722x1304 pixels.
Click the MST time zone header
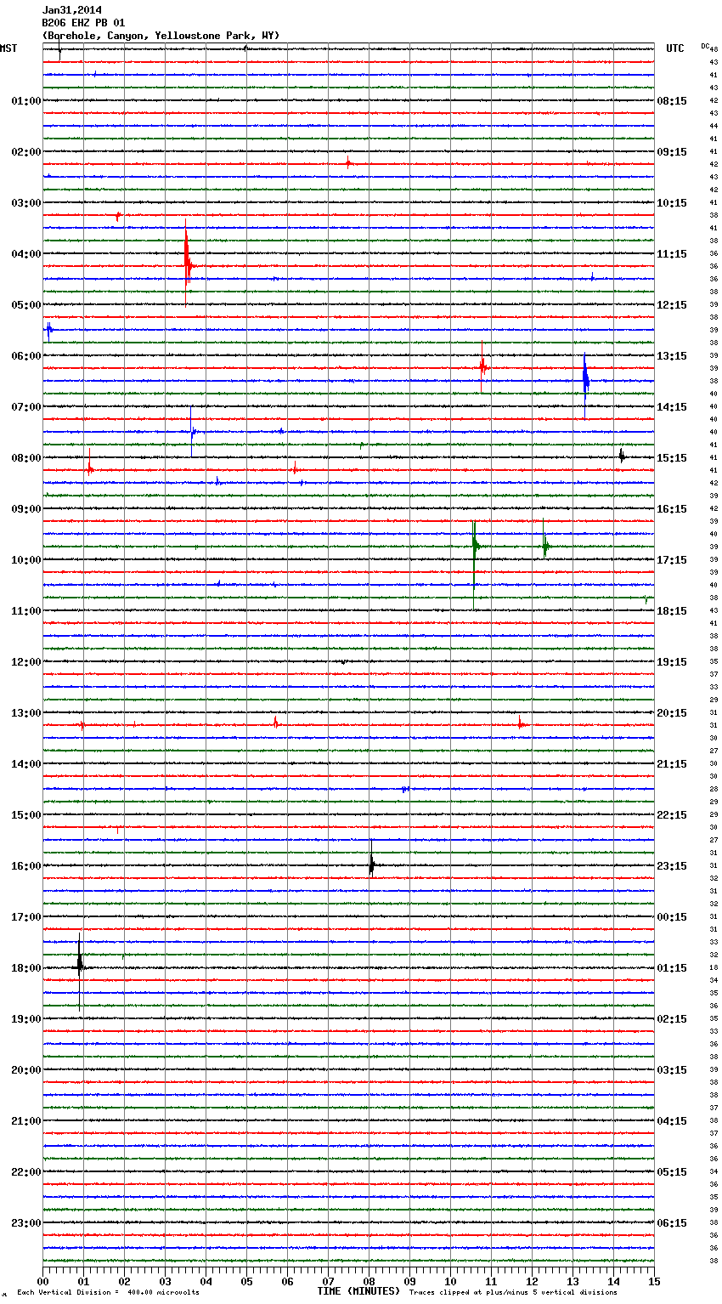[8, 48]
